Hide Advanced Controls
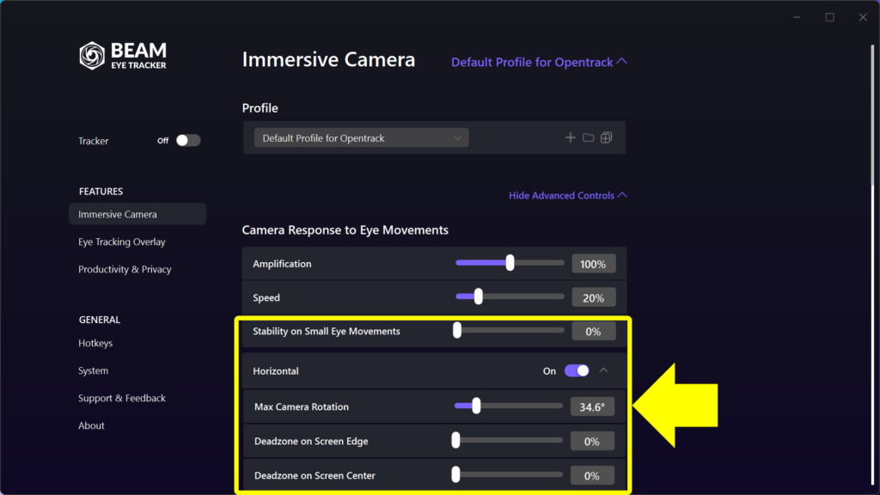 pyautogui.click(x=567, y=195)
